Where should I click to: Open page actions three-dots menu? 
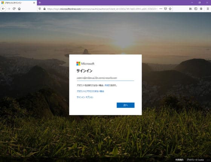coord(161,9)
